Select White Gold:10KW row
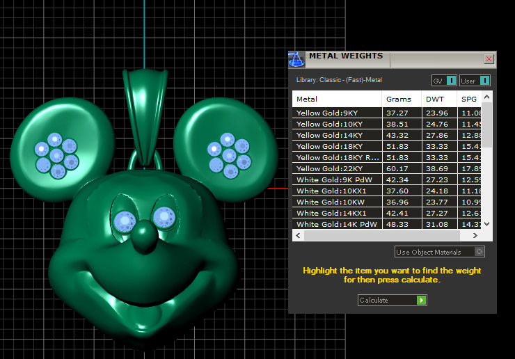This screenshot has width=515, height=359. [x=386, y=202]
